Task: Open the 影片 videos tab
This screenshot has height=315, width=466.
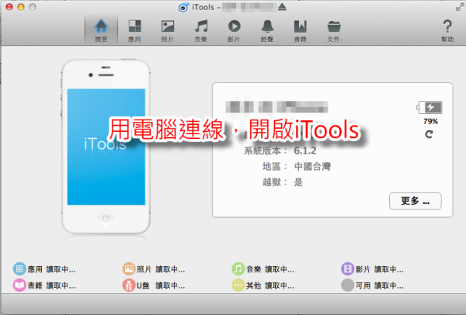Action: pos(235,30)
